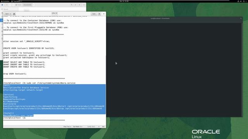Viewport: 248px width, 139px height.
Task: Close the Text Editor window
Action: click(104, 14)
